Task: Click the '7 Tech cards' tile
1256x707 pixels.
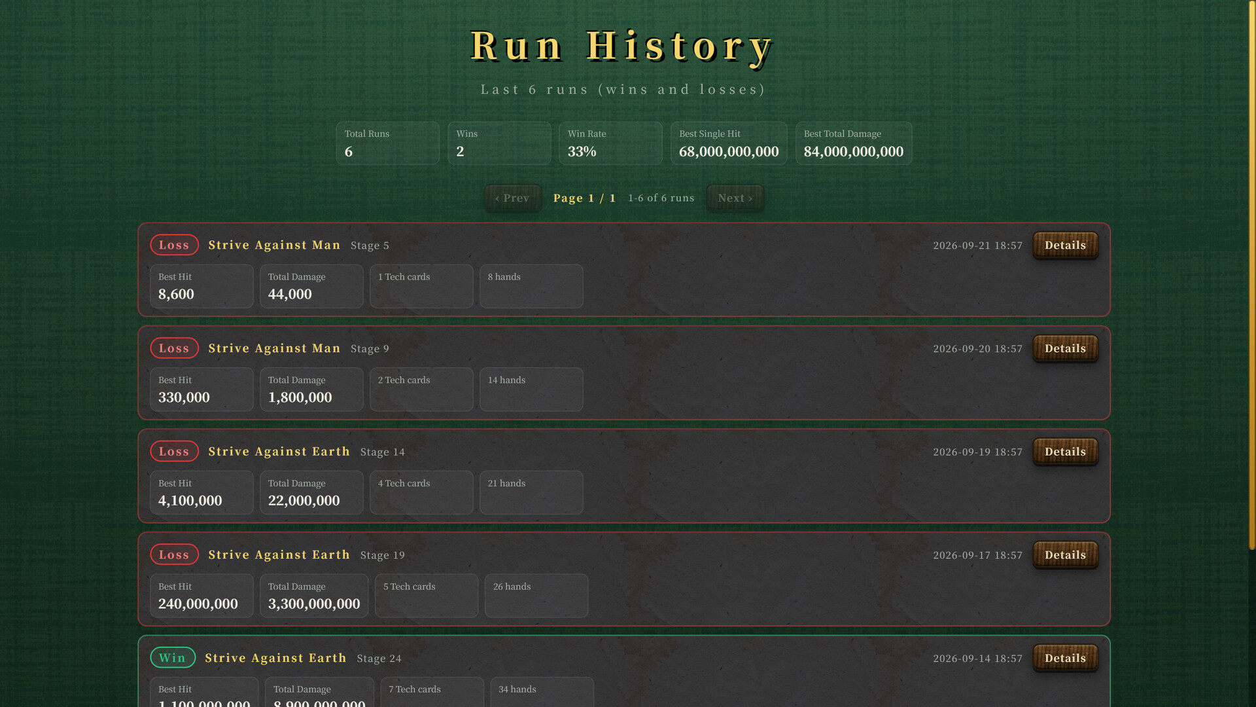Action: pos(432,692)
